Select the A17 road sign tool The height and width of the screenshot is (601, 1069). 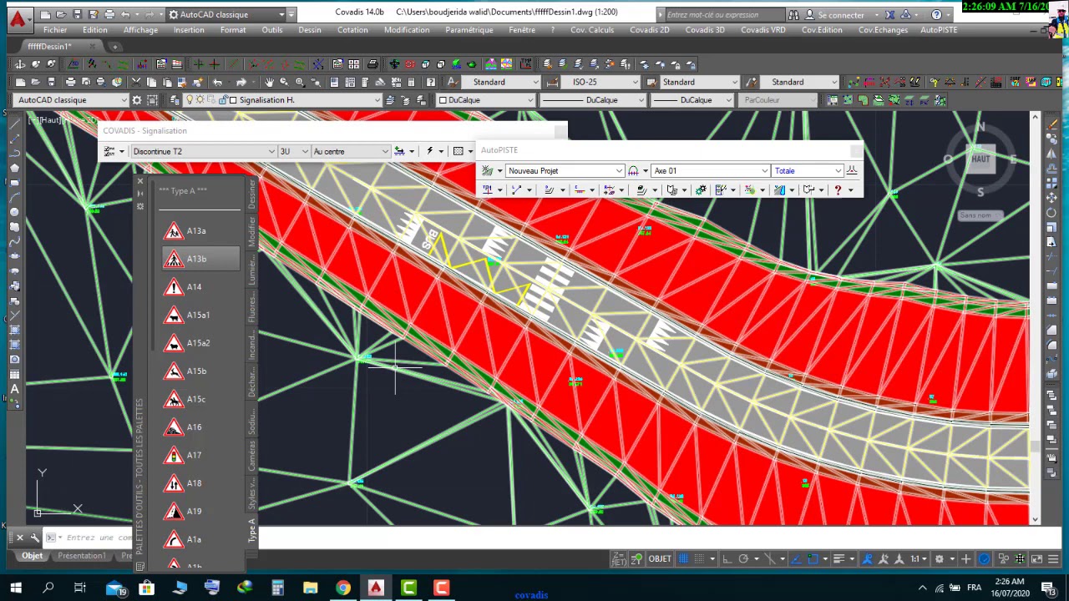pyautogui.click(x=200, y=455)
